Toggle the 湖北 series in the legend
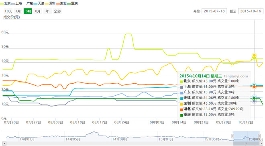 click(x=61, y=3)
